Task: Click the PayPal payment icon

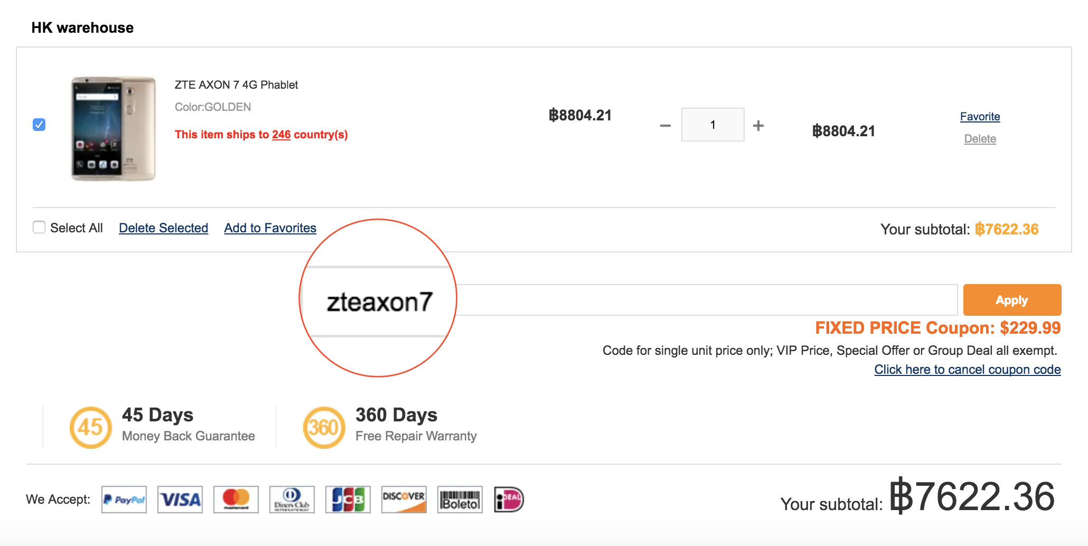Action: (x=124, y=500)
